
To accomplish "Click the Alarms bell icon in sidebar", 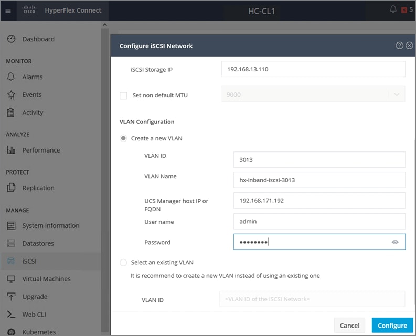I will pyautogui.click(x=11, y=77).
